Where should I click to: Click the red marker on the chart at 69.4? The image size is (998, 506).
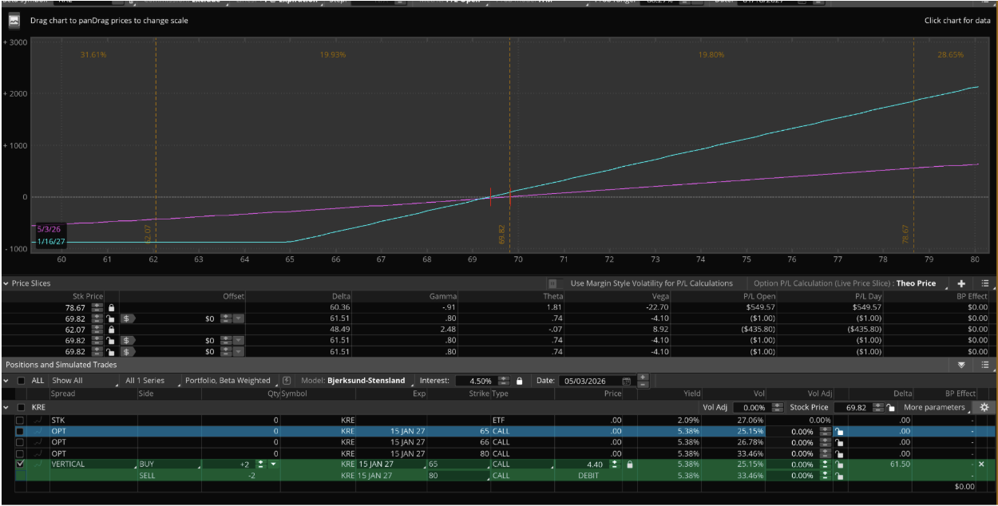click(490, 196)
